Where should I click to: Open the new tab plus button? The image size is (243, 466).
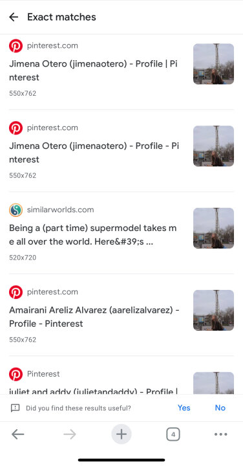[121, 434]
